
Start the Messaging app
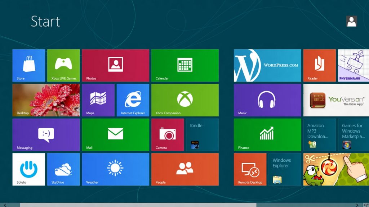point(46,134)
